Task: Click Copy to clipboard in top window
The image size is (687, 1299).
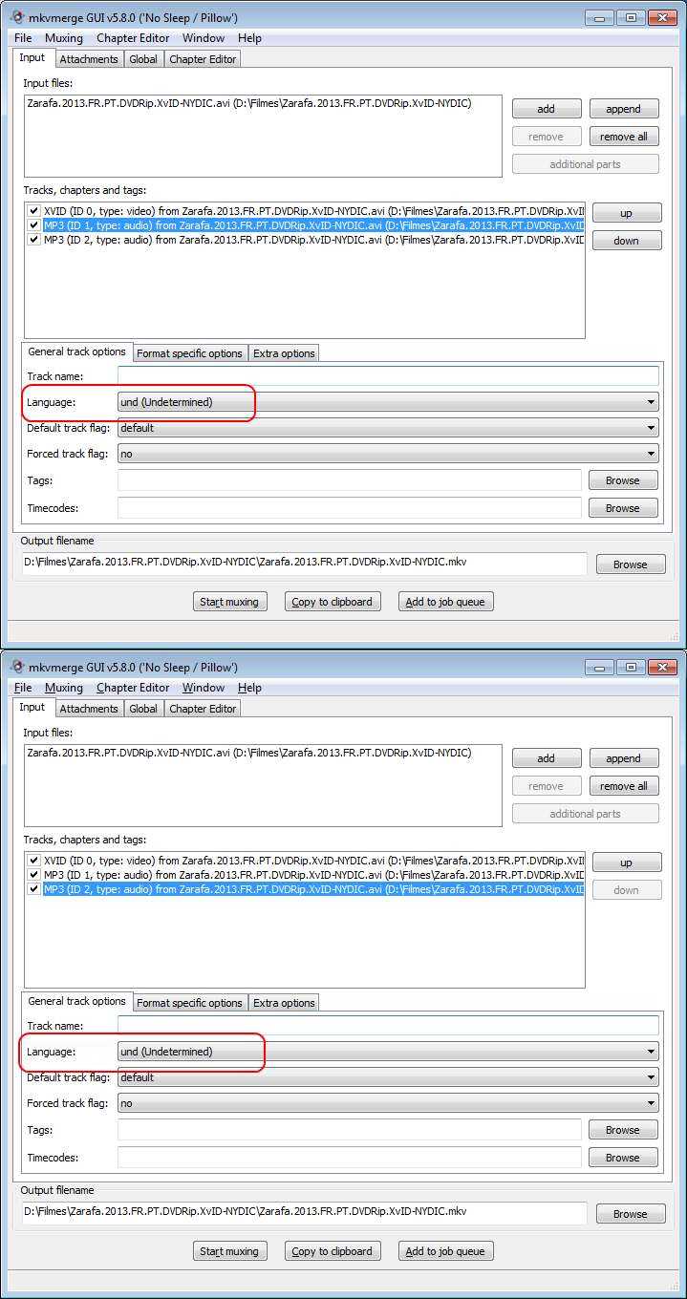Action: 332,602
